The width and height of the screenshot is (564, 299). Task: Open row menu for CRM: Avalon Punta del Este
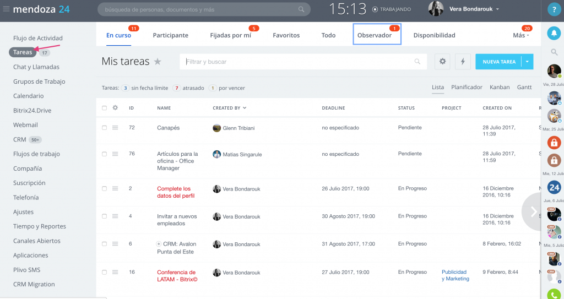coord(115,244)
